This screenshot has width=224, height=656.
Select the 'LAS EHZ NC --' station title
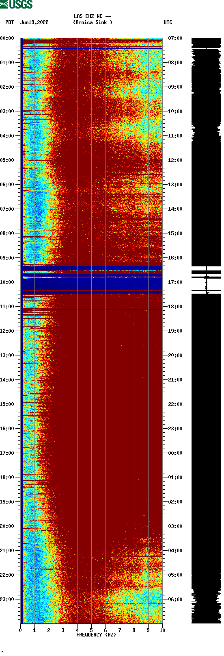(93, 16)
